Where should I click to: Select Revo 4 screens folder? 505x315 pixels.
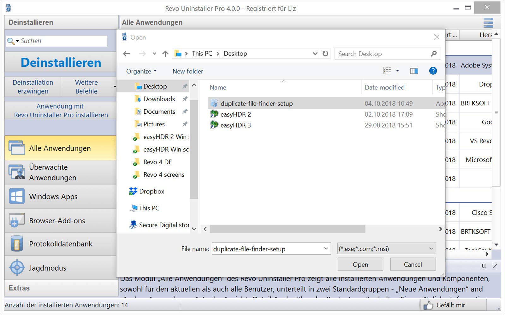(159, 175)
